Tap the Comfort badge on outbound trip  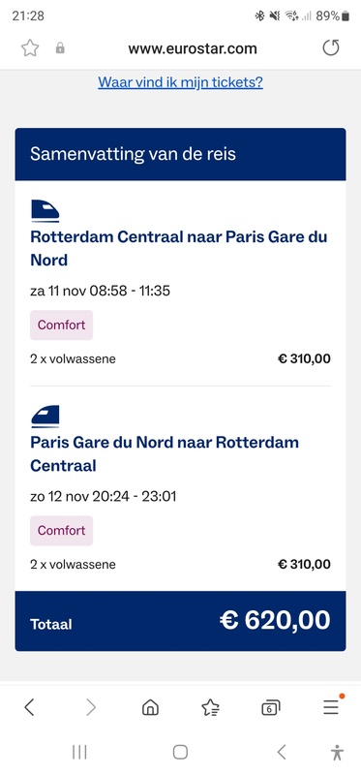point(61,325)
